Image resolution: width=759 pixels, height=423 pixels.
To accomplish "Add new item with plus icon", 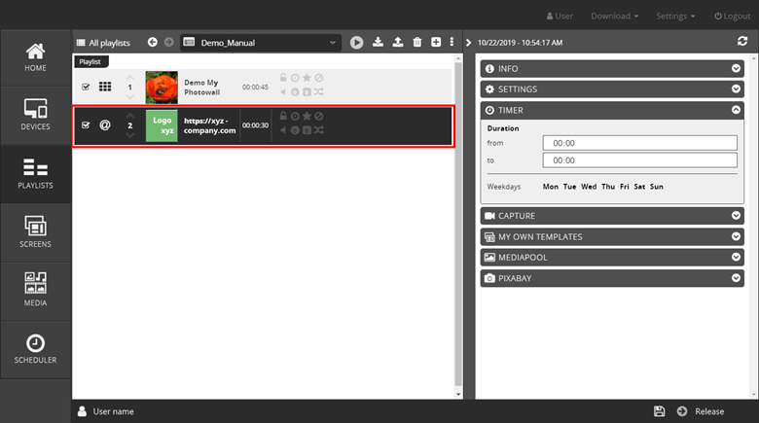I will [x=436, y=42].
